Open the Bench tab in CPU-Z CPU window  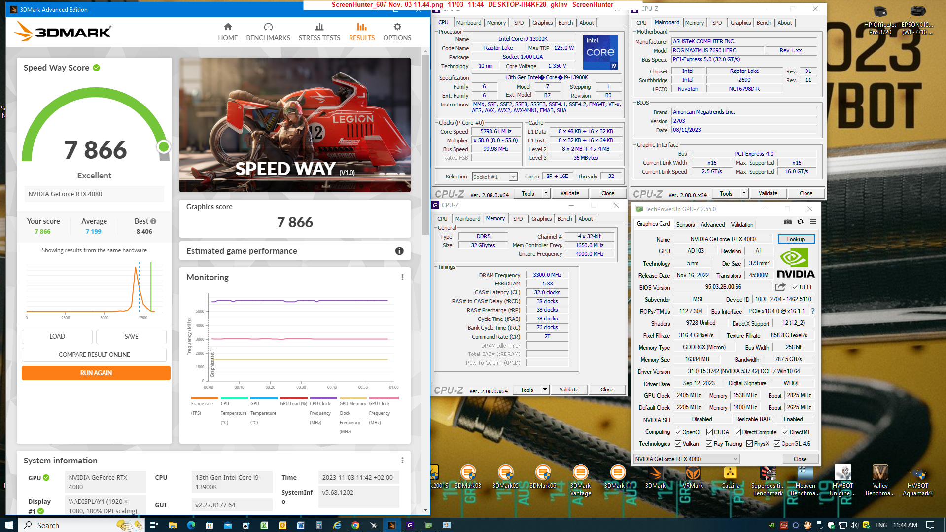[x=565, y=23]
